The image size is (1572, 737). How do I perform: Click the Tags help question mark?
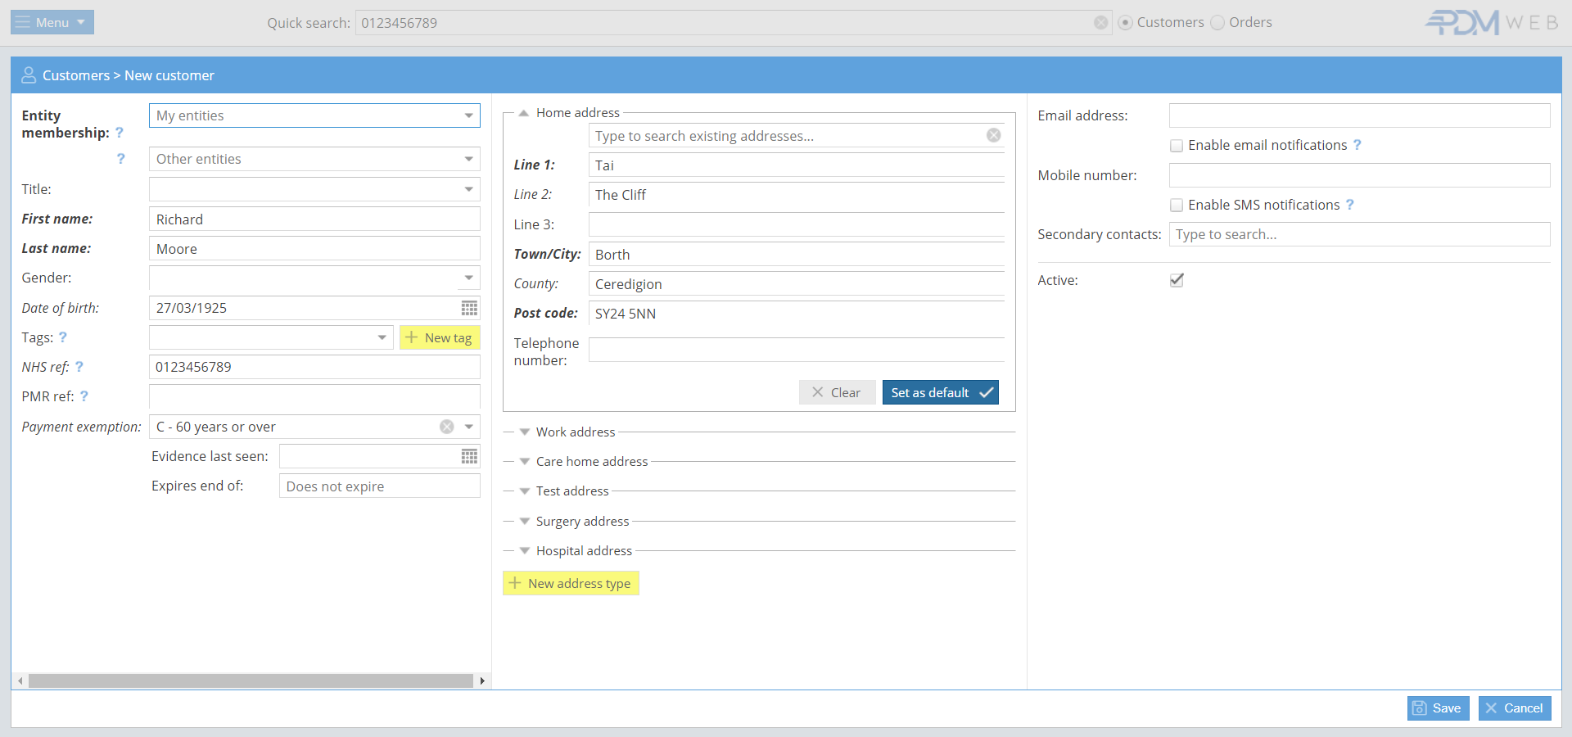point(63,337)
